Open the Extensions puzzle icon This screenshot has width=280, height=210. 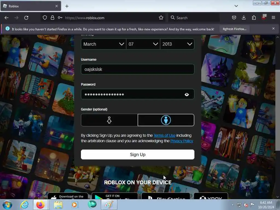[254, 18]
